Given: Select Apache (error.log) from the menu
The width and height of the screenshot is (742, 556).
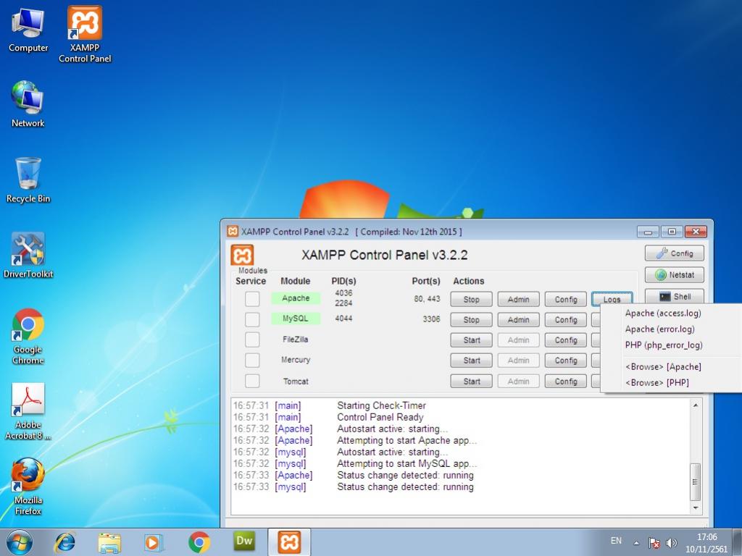Looking at the screenshot, I should click(659, 329).
